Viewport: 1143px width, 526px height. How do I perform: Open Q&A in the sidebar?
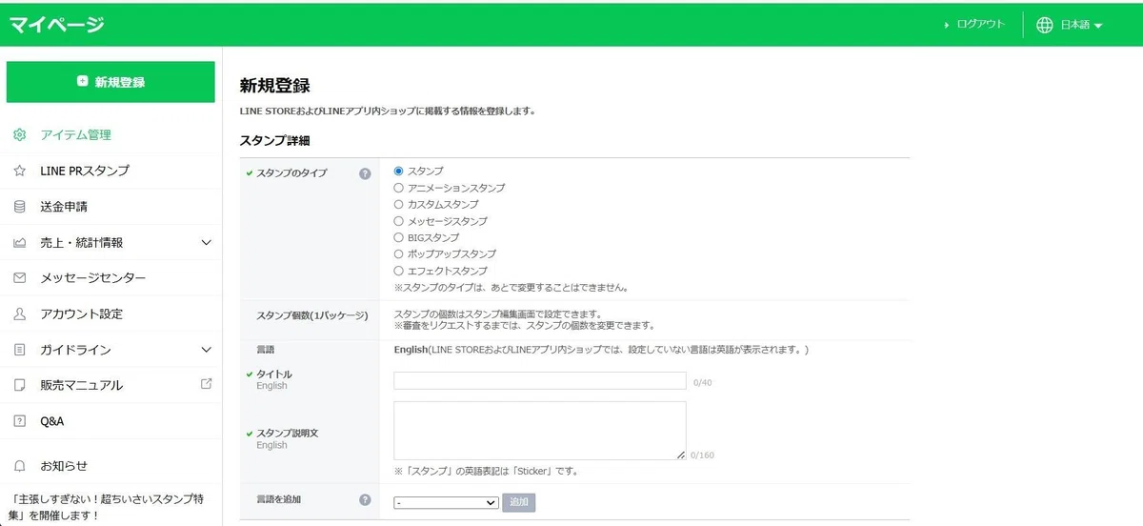click(52, 421)
